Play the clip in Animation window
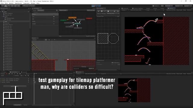Image resolution: width=193 pixels, height=108 pixels. pos(15,74)
